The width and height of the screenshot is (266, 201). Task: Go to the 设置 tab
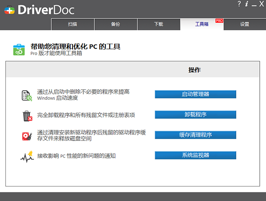(245, 24)
